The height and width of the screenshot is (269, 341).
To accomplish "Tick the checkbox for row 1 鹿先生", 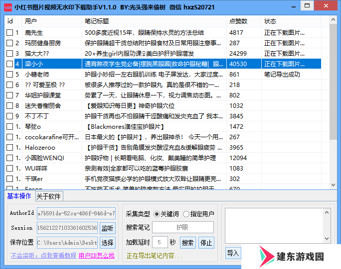I will coord(9,32).
